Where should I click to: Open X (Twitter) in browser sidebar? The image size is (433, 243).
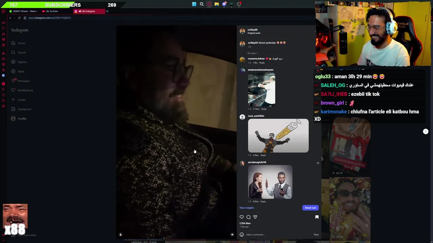(x=3, y=70)
